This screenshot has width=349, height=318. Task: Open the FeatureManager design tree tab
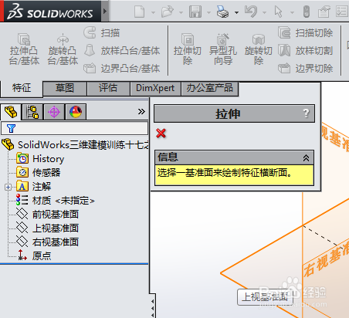pyautogui.click(x=11, y=112)
